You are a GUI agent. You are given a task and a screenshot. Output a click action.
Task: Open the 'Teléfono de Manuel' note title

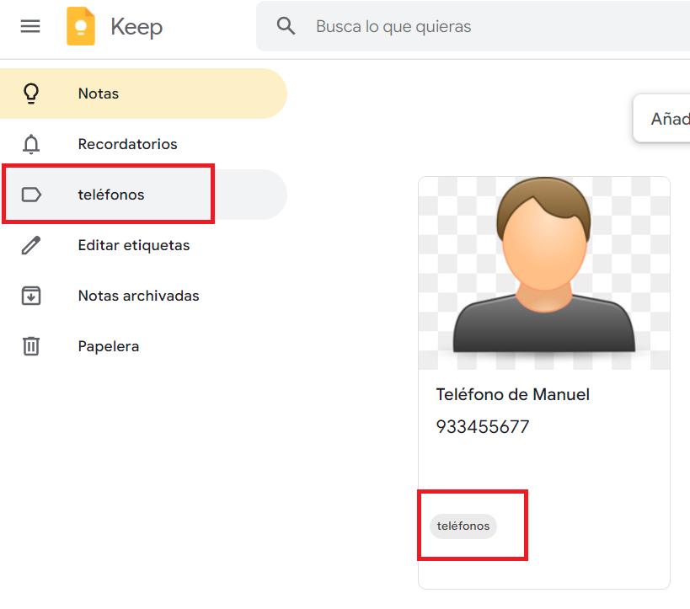pos(512,394)
